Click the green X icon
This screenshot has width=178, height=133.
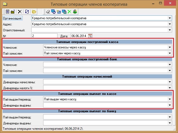[x=69, y=12]
